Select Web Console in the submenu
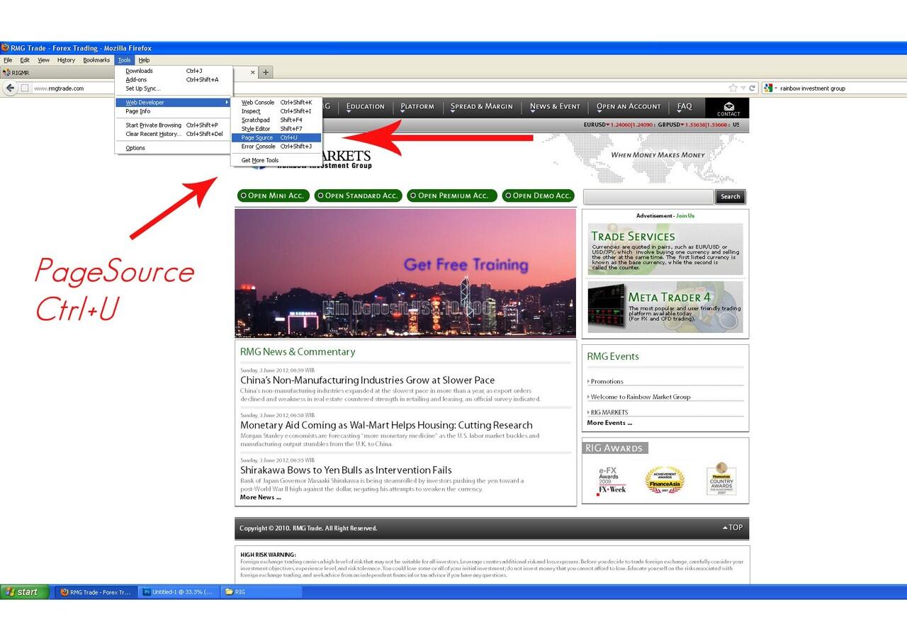 276,103
